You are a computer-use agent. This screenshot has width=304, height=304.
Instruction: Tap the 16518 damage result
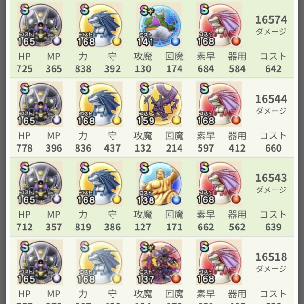pyautogui.click(x=271, y=257)
